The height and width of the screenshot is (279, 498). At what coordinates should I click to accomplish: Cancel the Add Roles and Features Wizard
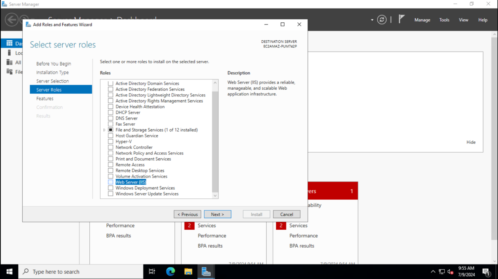tap(286, 214)
